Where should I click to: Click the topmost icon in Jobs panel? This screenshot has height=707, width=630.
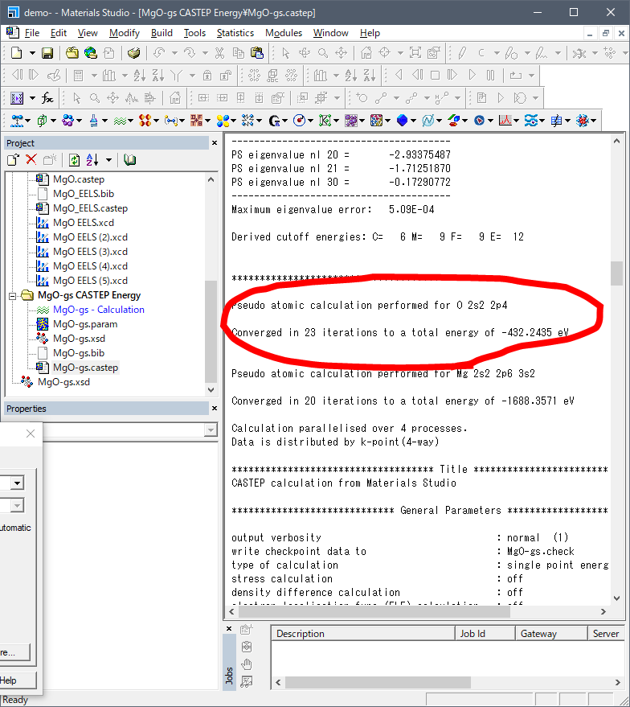247,629
